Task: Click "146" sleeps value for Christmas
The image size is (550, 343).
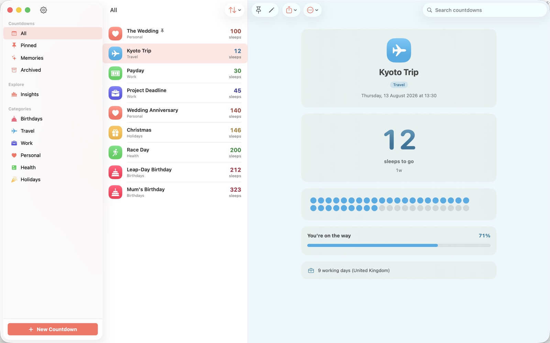Action: [235, 130]
